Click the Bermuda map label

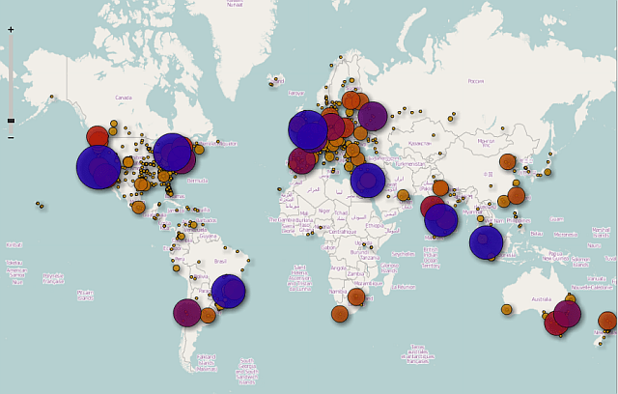click(x=197, y=181)
